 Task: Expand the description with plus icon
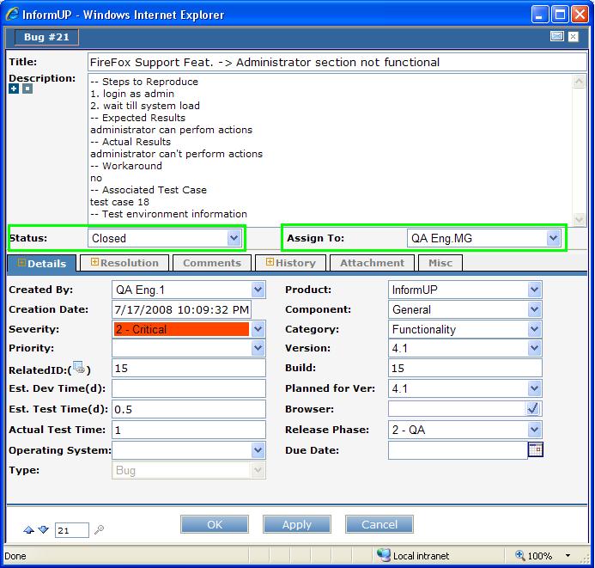(14, 89)
